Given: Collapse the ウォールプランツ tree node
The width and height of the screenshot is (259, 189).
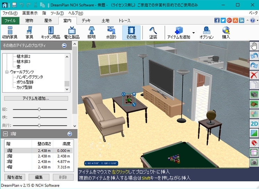Looking at the screenshot, I should click(7, 72).
